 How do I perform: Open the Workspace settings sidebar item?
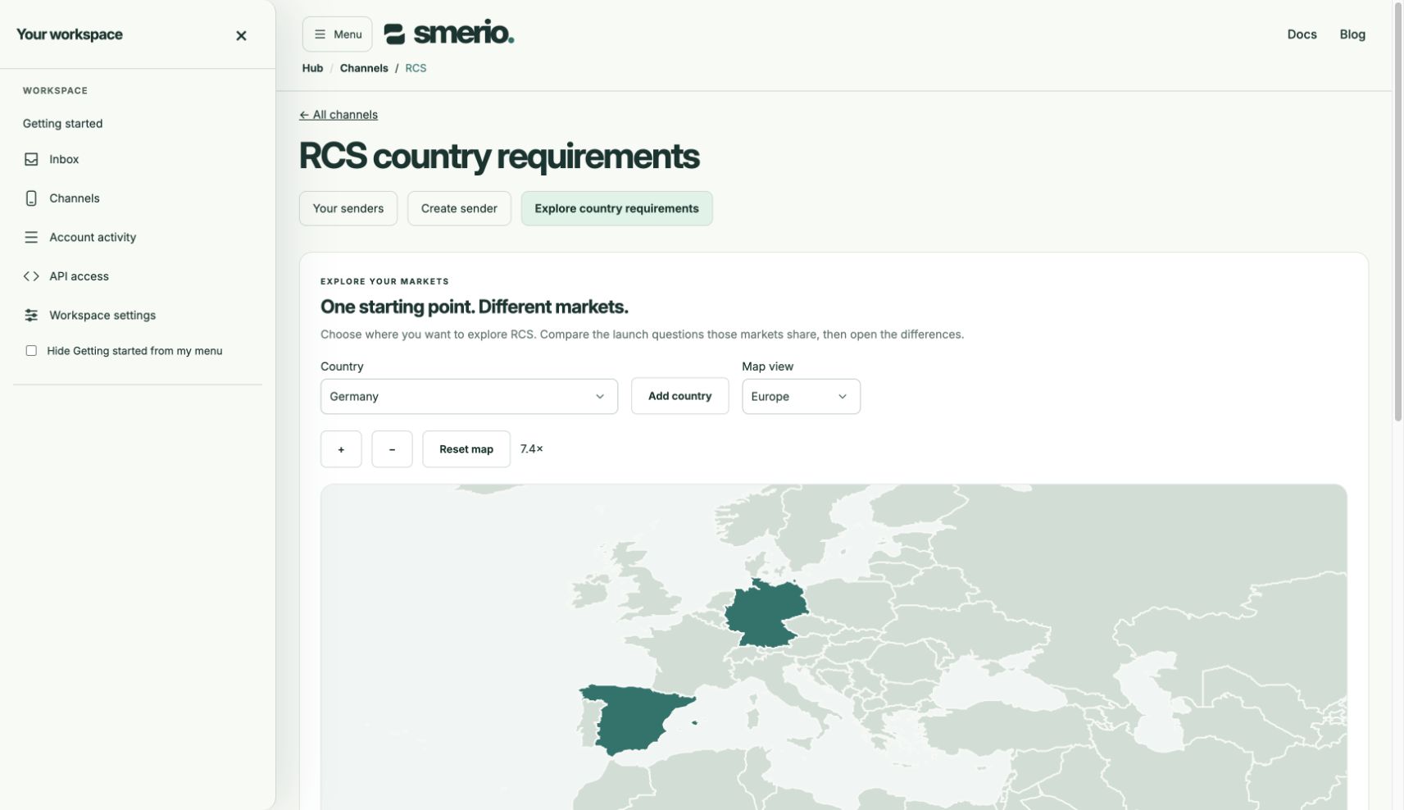pyautogui.click(x=102, y=315)
